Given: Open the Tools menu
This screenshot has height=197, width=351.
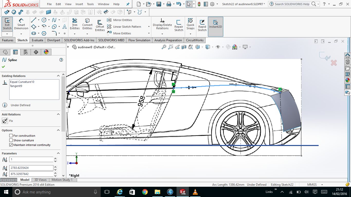Looking at the screenshot, I should pos(90,4).
